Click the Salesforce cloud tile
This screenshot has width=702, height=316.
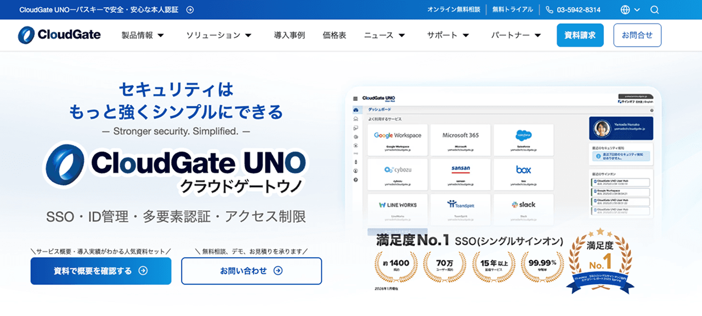[524, 140]
